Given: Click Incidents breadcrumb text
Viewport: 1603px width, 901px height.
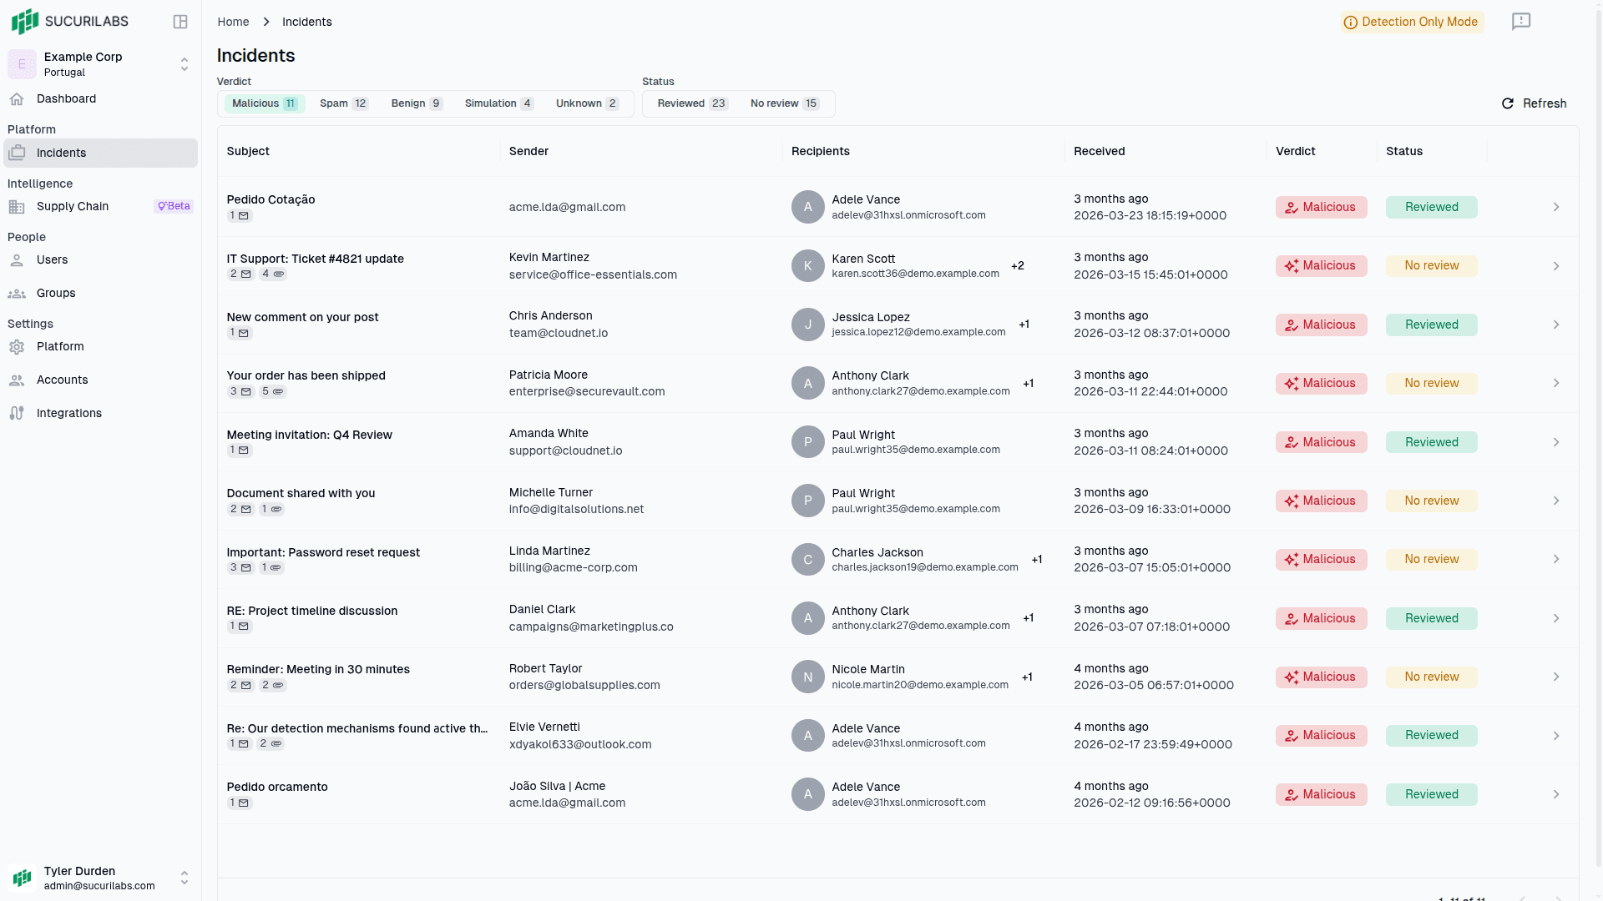Looking at the screenshot, I should (306, 22).
